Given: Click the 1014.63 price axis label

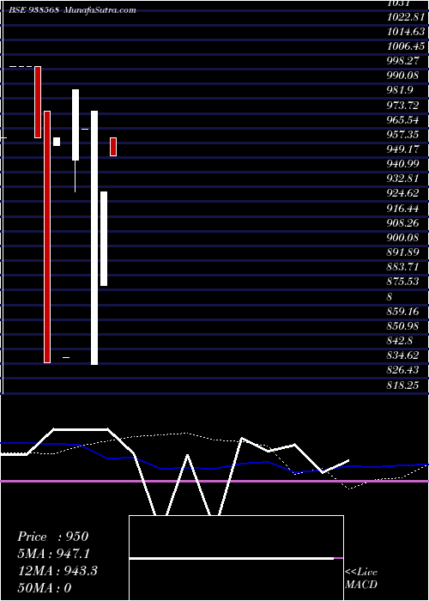Looking at the screenshot, I should pyautogui.click(x=406, y=32).
